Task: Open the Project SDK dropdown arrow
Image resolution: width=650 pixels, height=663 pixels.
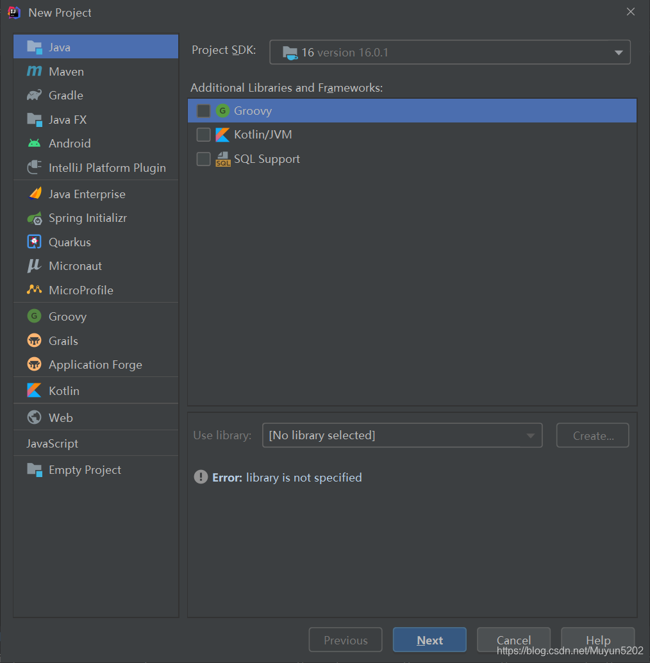Action: click(x=619, y=53)
